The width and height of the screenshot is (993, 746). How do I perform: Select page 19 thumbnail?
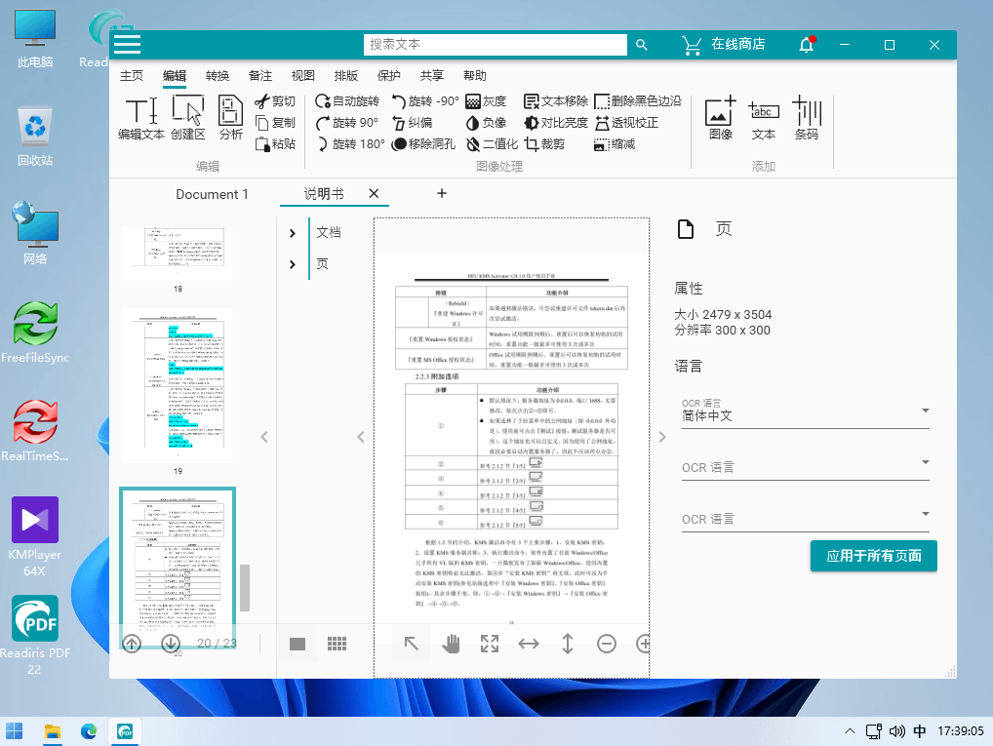pyautogui.click(x=178, y=386)
